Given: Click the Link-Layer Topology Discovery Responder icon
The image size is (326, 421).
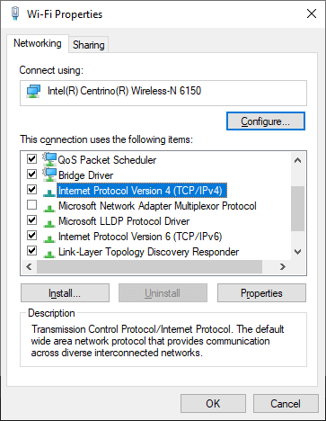Looking at the screenshot, I should 49,254.
